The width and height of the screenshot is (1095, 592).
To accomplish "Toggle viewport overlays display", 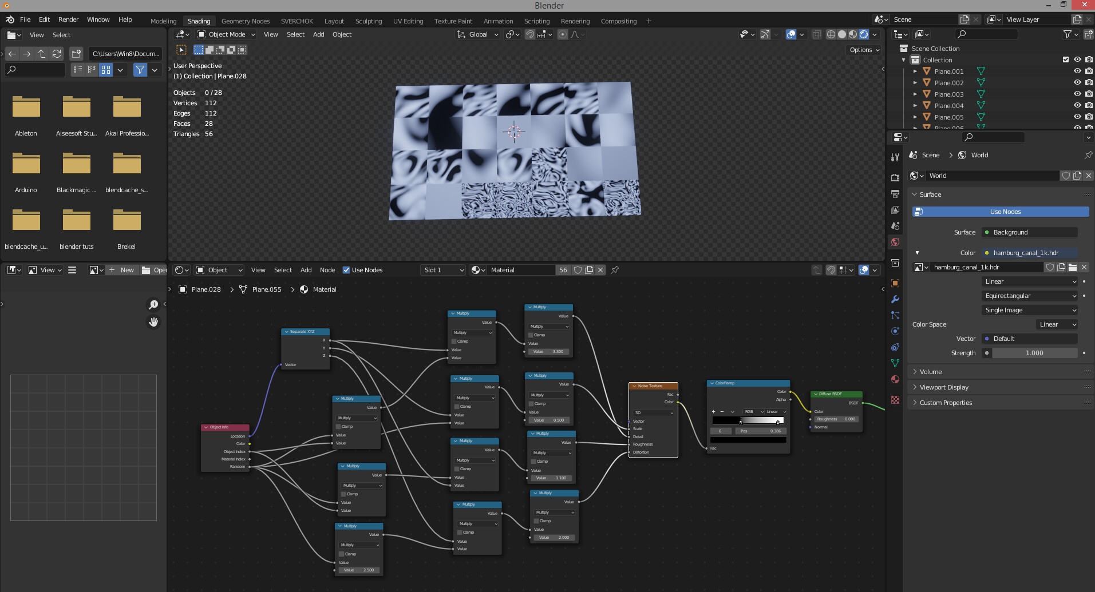I will point(791,34).
